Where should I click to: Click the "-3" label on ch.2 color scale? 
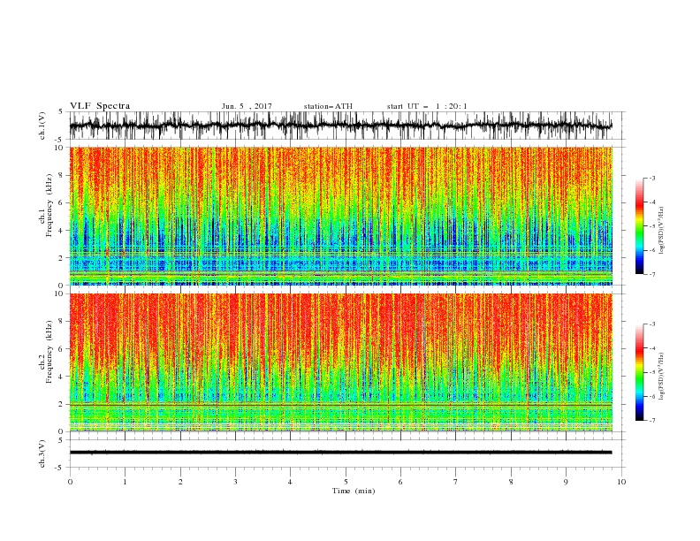[x=652, y=324]
